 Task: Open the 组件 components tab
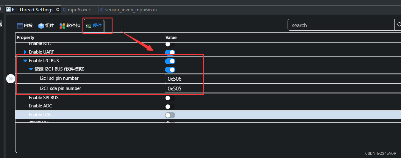point(46,26)
